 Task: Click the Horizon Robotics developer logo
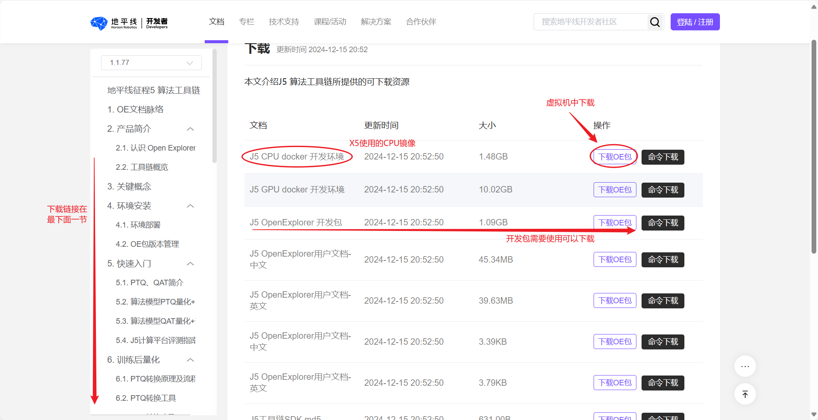click(129, 23)
